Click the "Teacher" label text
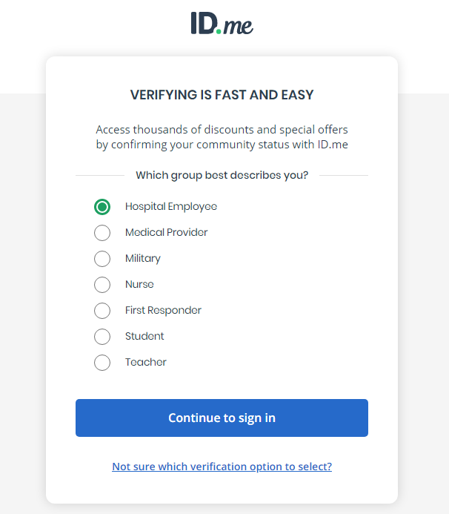The height and width of the screenshot is (514, 449). [145, 363]
